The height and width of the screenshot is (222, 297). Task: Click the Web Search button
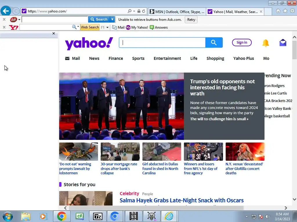pyautogui.click(x=90, y=27)
